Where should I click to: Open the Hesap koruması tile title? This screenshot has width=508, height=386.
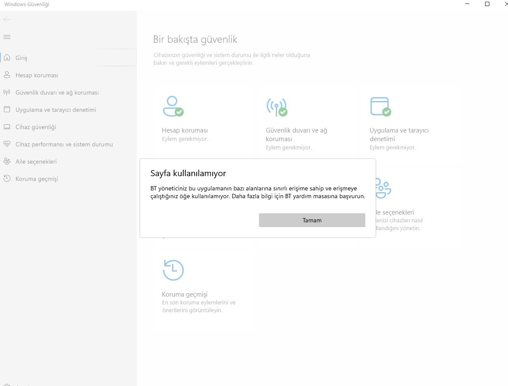click(185, 130)
